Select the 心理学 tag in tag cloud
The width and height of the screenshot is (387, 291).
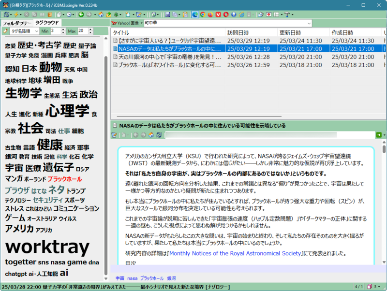(x=67, y=110)
